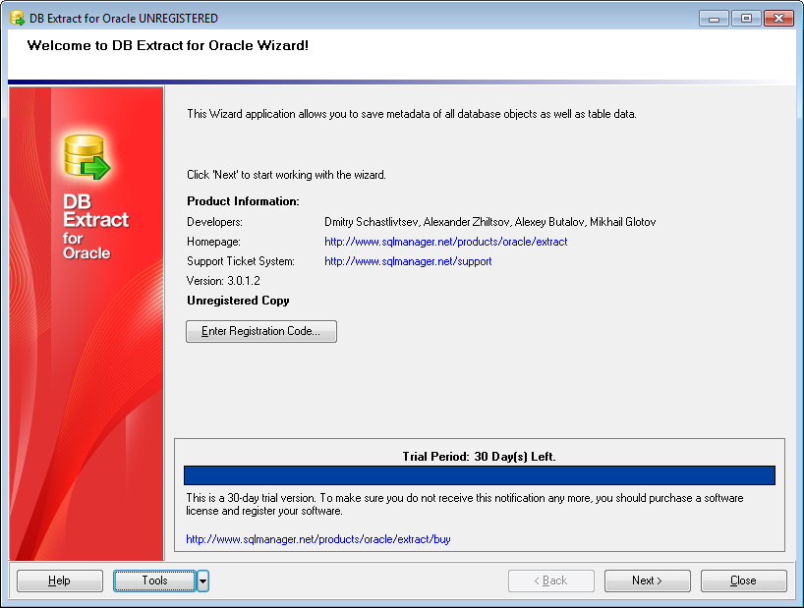Click 'Trial Period: 30 Day(s) Left.' text
Viewport: 804px width, 608px height.
click(x=479, y=457)
